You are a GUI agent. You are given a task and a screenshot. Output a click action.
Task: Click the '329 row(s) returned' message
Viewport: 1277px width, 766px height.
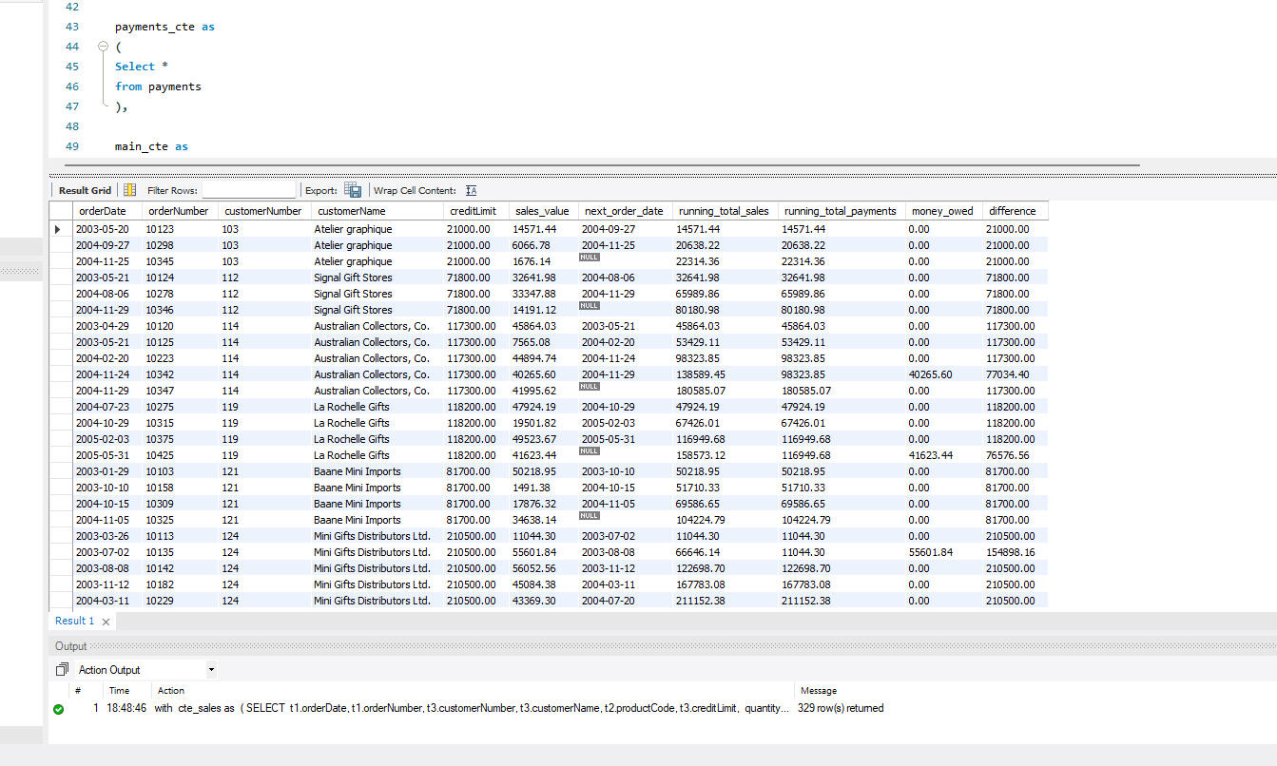pyautogui.click(x=841, y=708)
